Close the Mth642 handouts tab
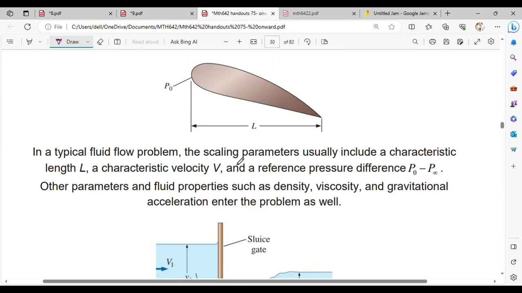 coord(273,13)
